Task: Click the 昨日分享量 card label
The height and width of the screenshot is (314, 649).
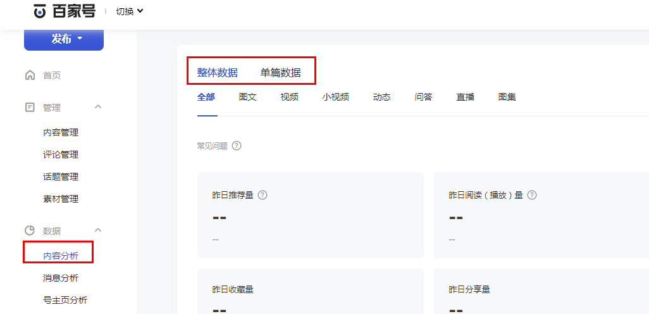Action: tap(469, 289)
